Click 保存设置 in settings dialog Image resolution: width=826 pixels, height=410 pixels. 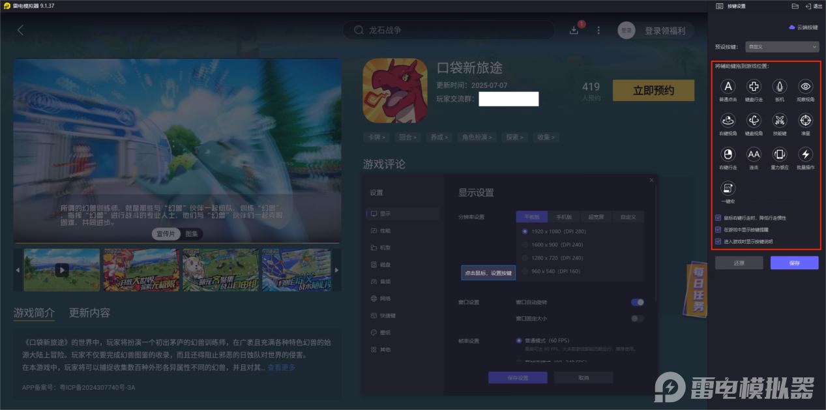point(518,377)
